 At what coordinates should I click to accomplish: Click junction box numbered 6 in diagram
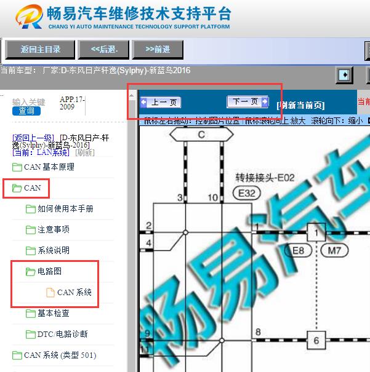tap(316, 341)
